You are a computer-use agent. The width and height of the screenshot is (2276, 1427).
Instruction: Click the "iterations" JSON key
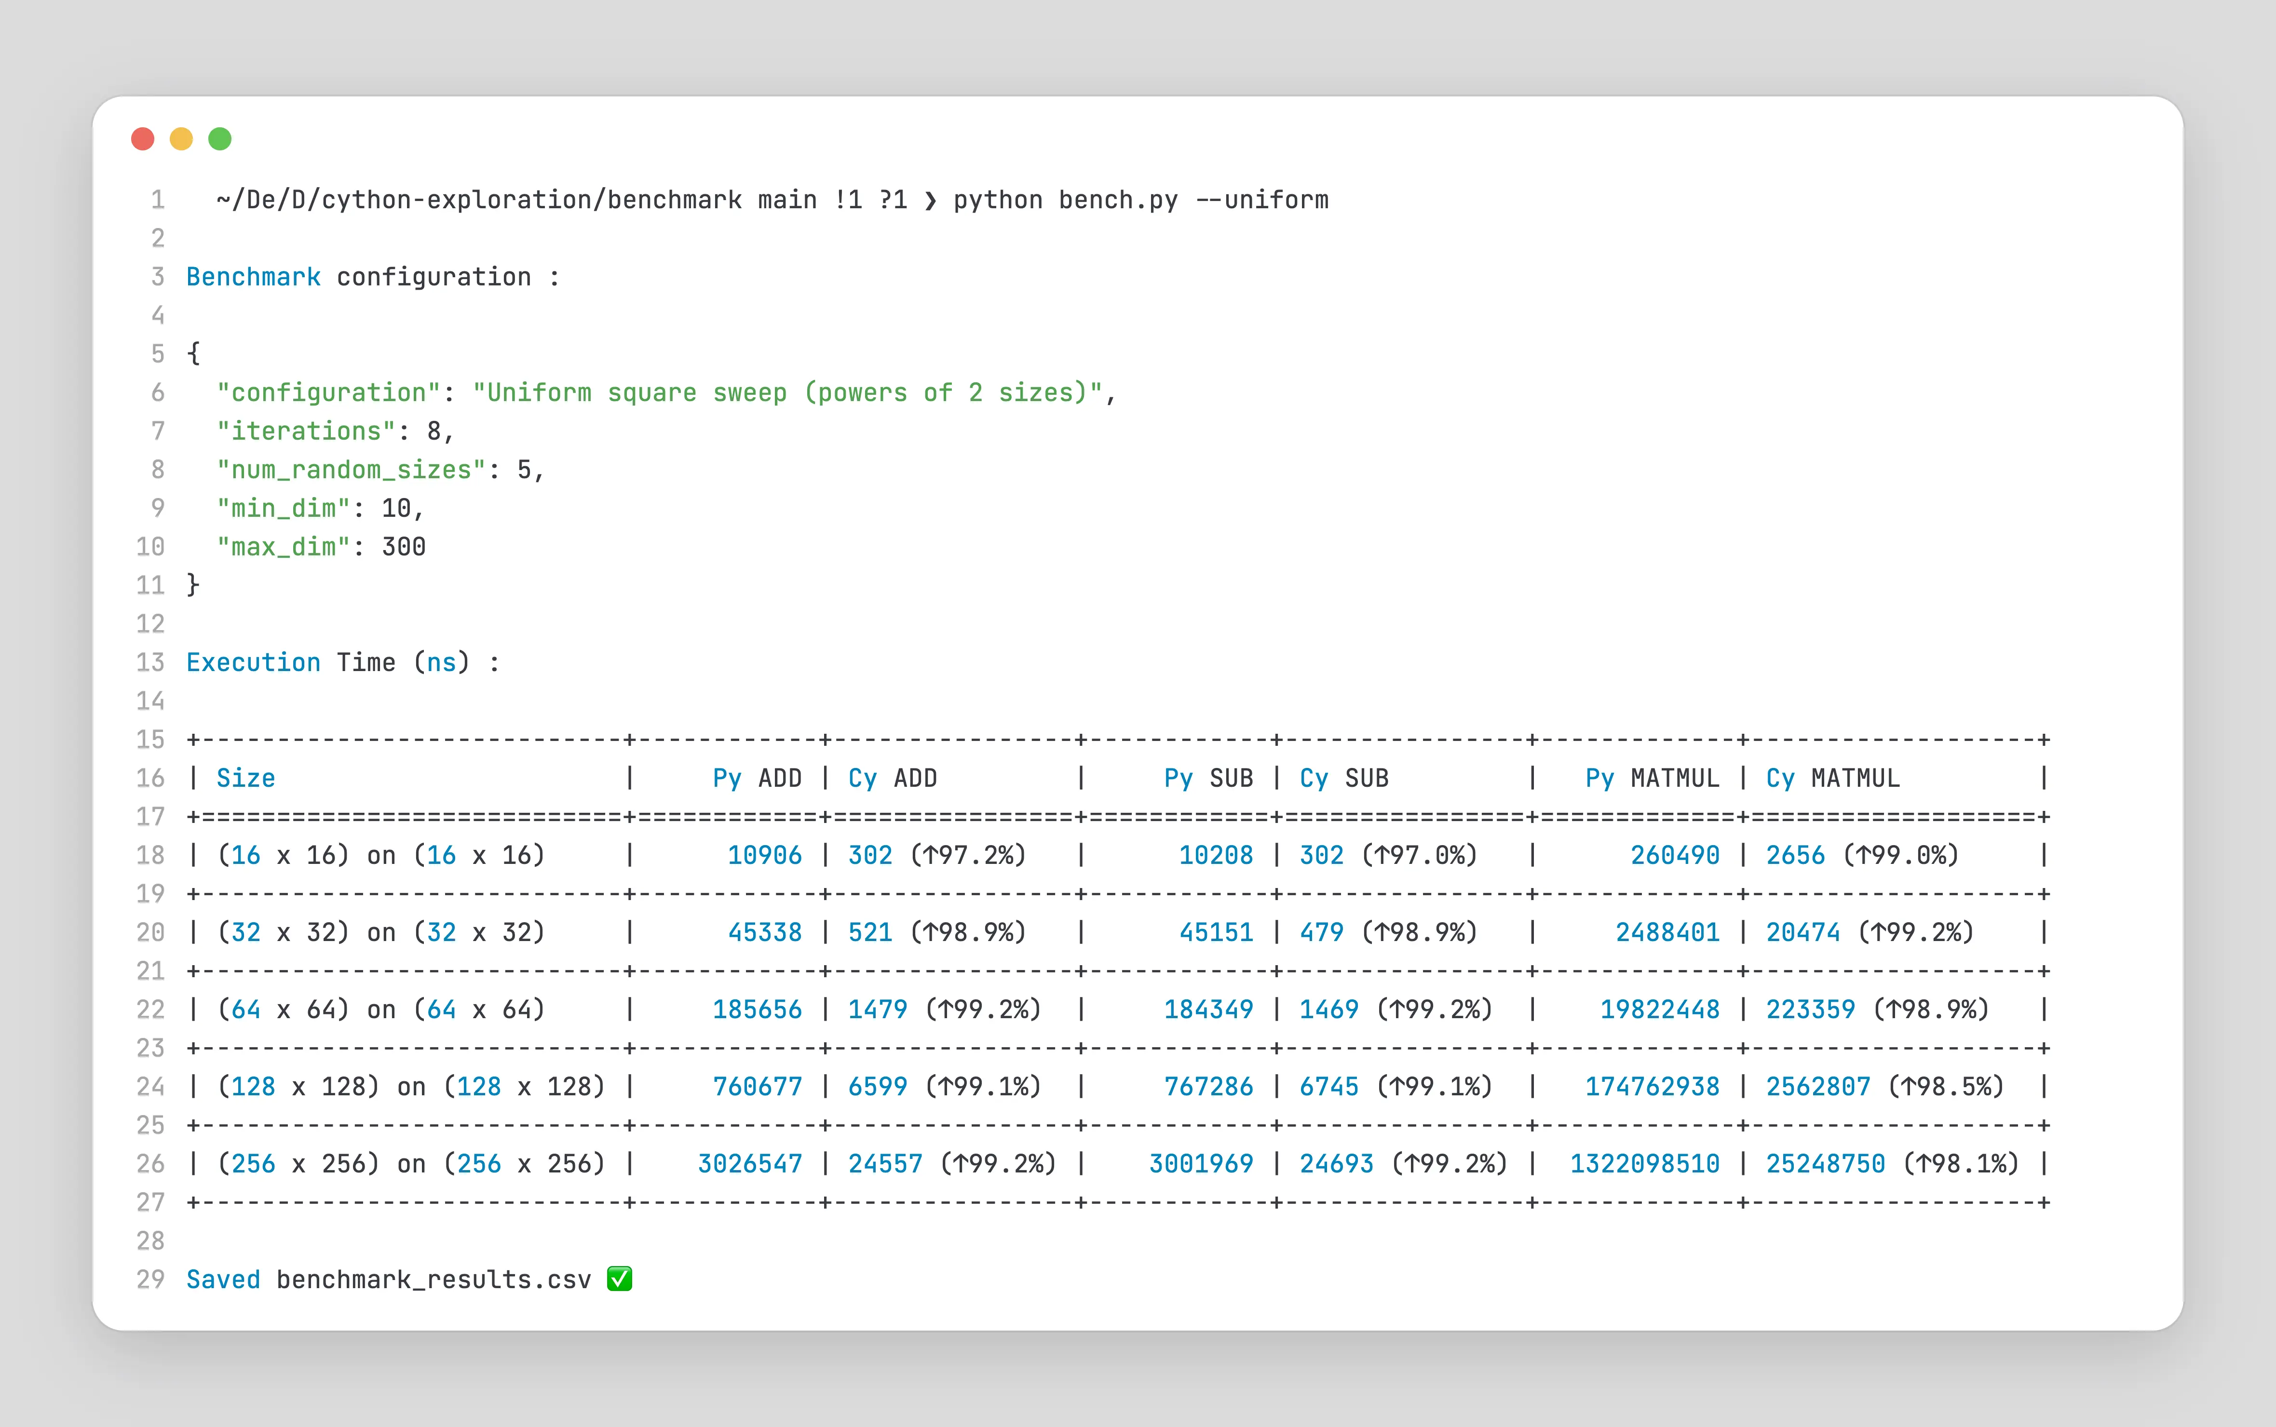[x=306, y=431]
